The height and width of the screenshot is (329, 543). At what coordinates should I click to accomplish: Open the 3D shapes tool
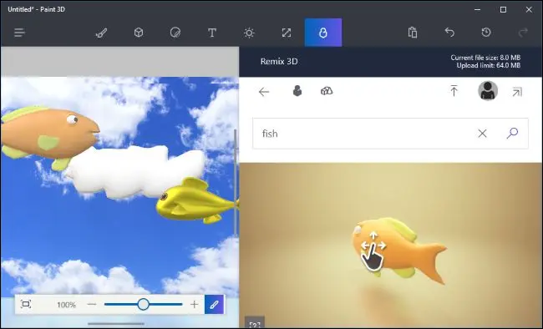139,33
